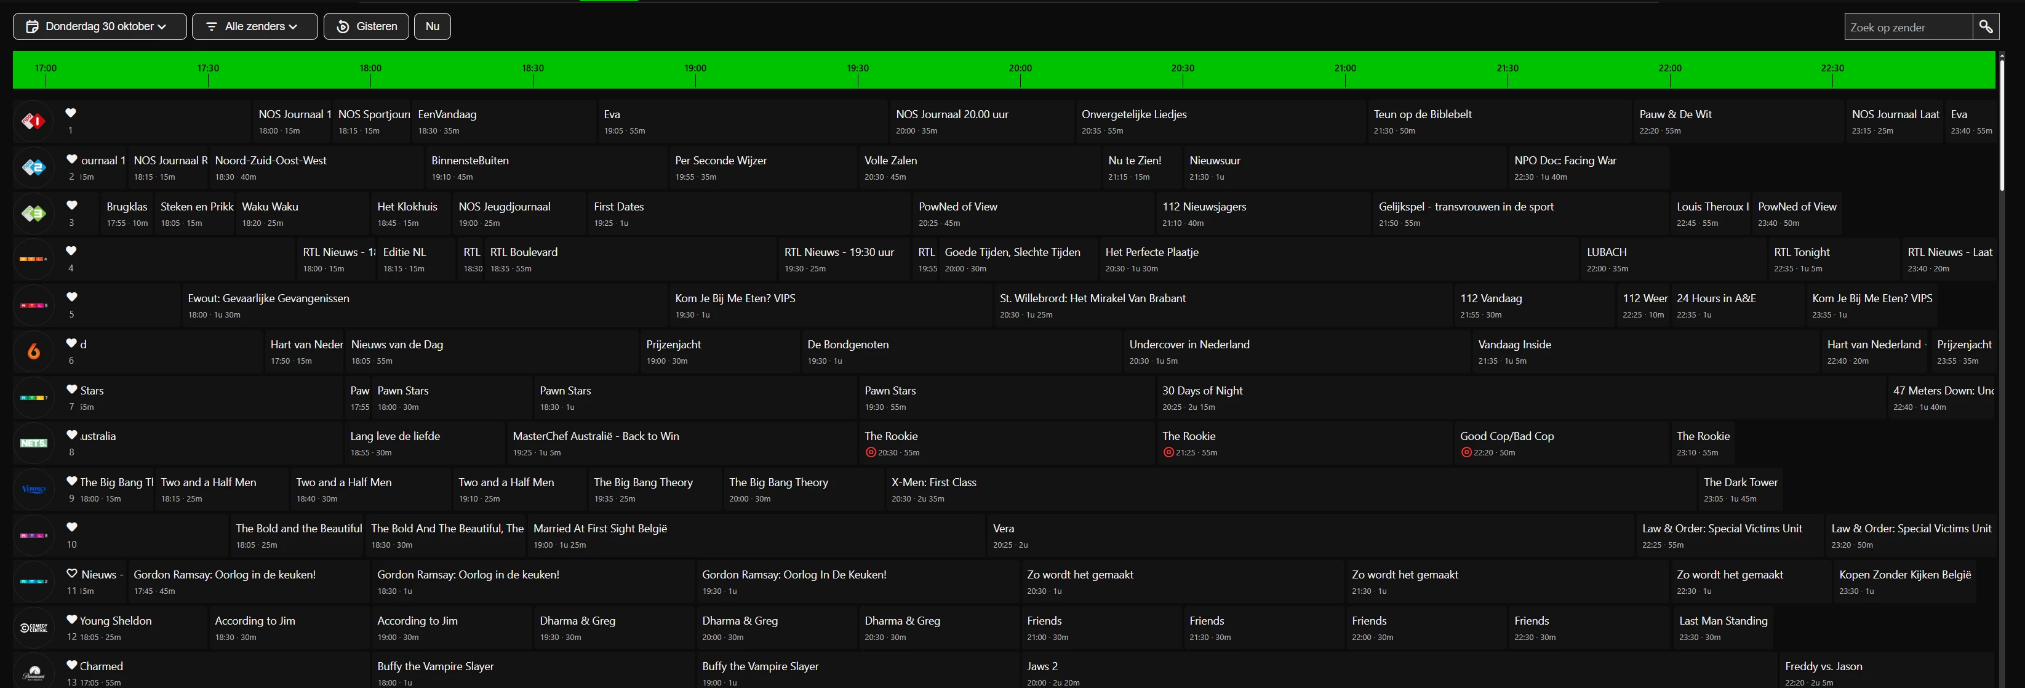The image size is (2025, 688).
Task: Open the NPO 1 channel logo
Action: click(33, 121)
